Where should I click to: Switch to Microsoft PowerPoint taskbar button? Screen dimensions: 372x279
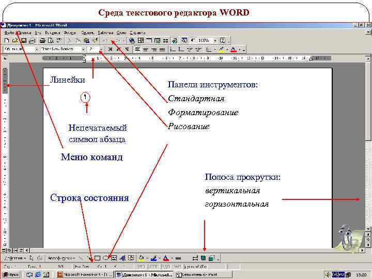[85, 274]
